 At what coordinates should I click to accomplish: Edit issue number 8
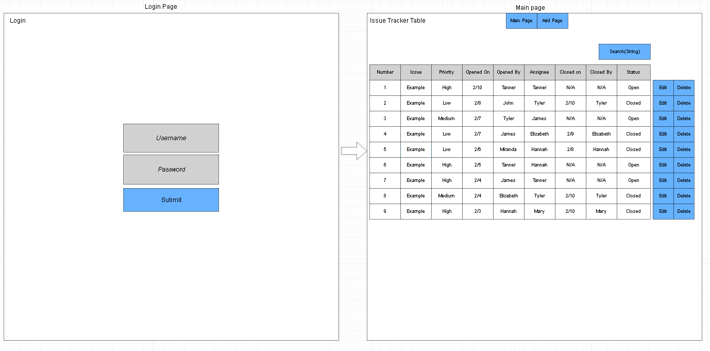click(x=663, y=196)
